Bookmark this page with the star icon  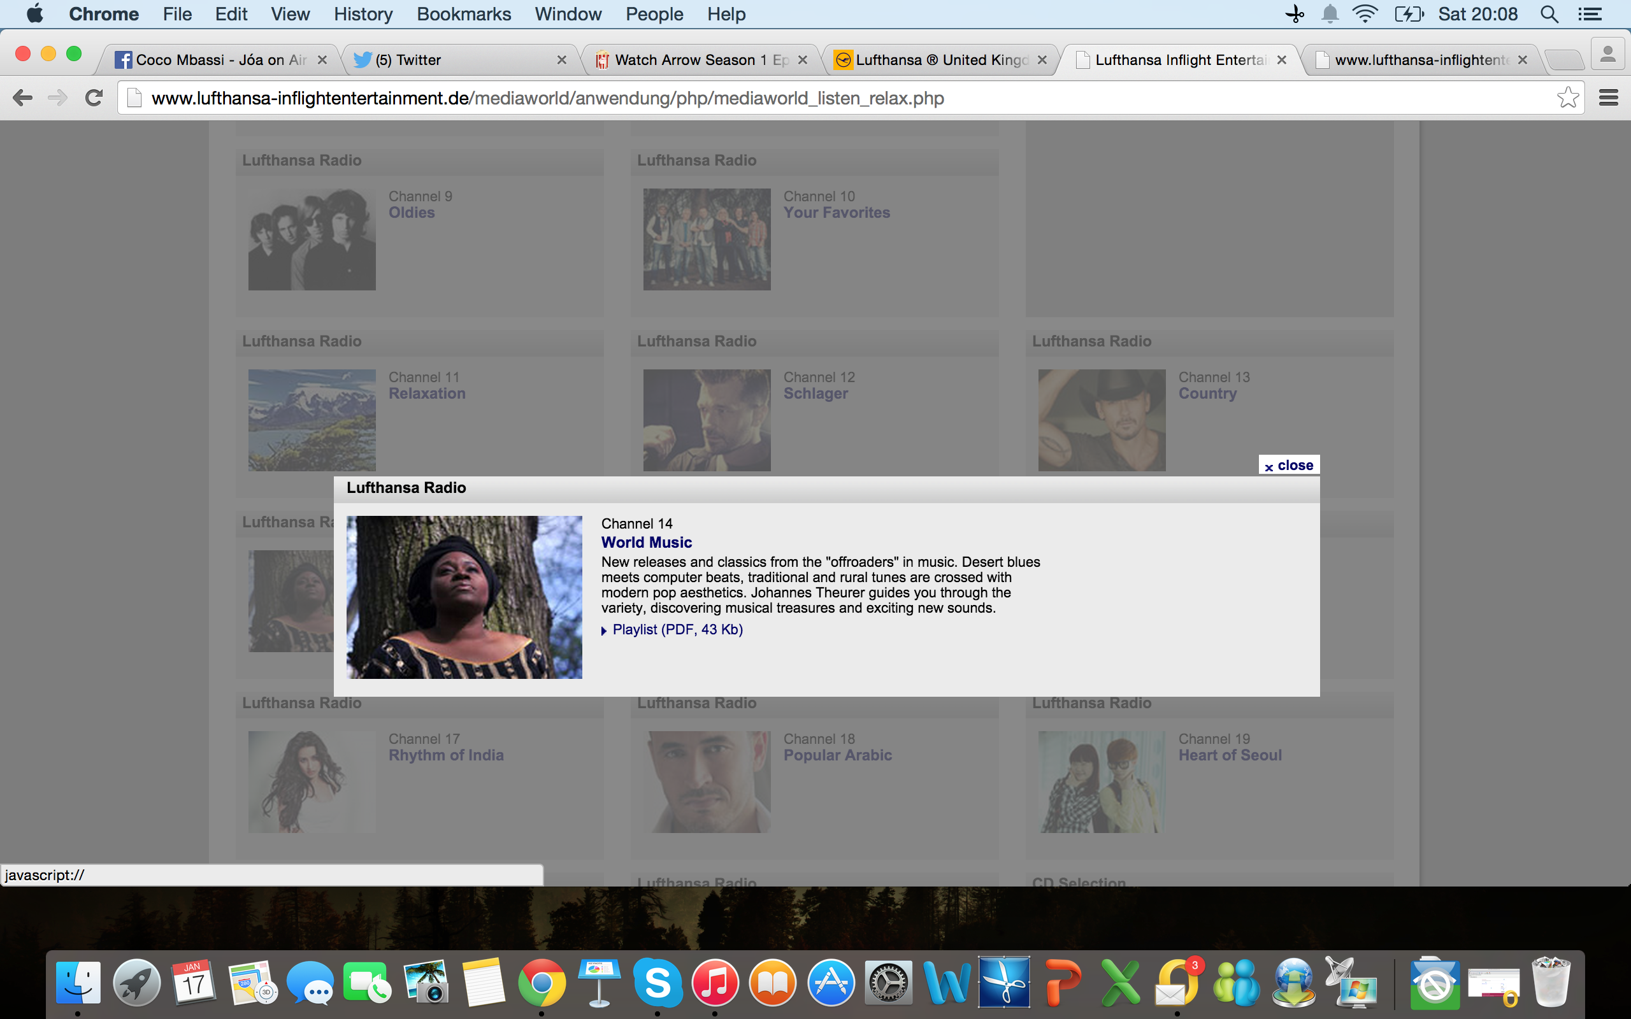pos(1568,98)
